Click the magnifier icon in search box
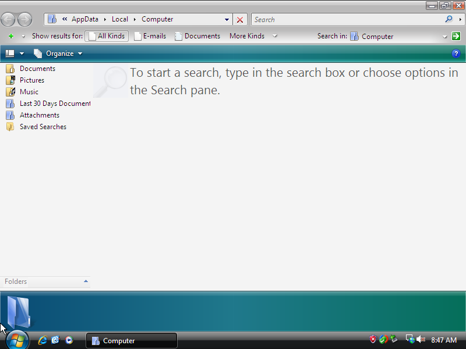 [449, 19]
